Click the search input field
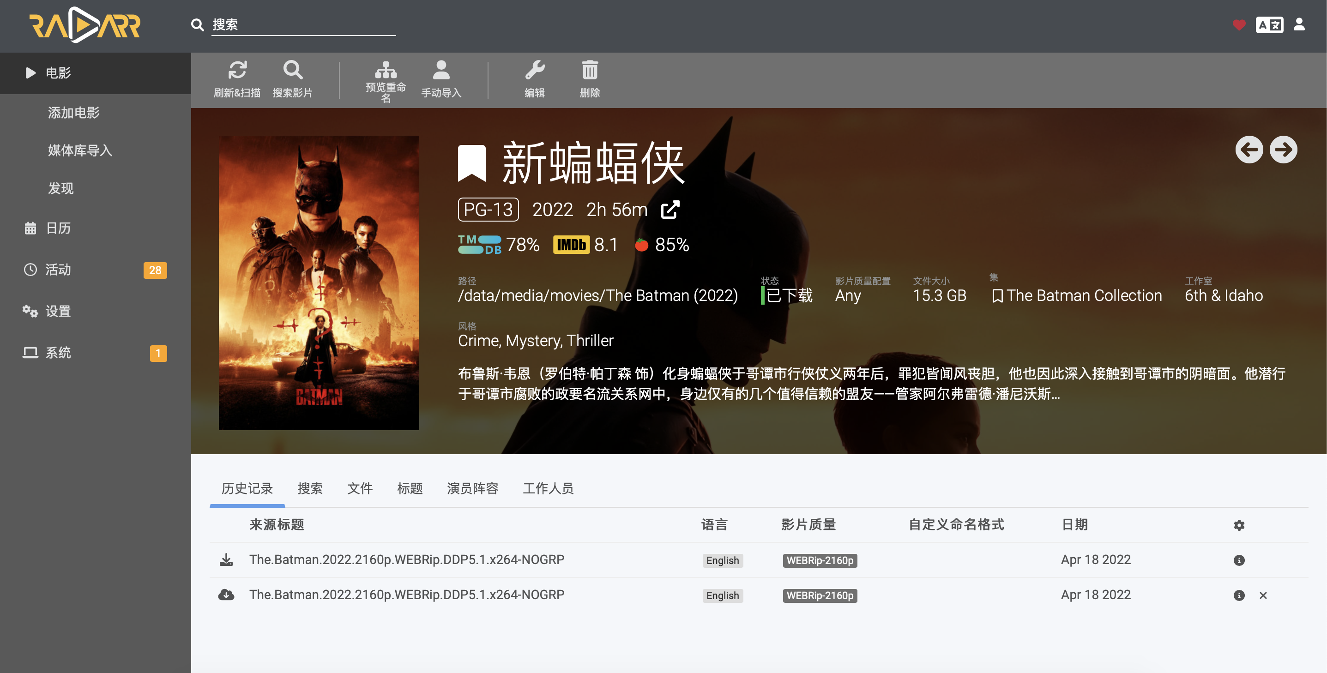Viewport: 1327px width, 673px height. click(303, 25)
